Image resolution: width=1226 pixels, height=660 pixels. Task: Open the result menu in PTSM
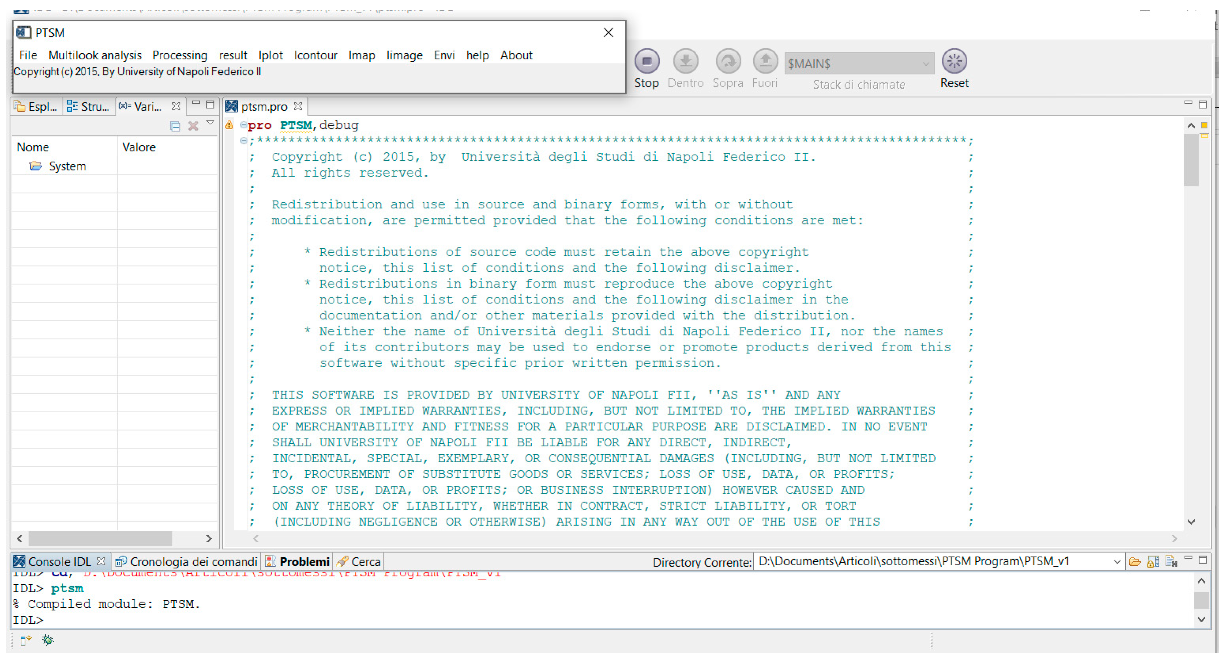click(233, 55)
